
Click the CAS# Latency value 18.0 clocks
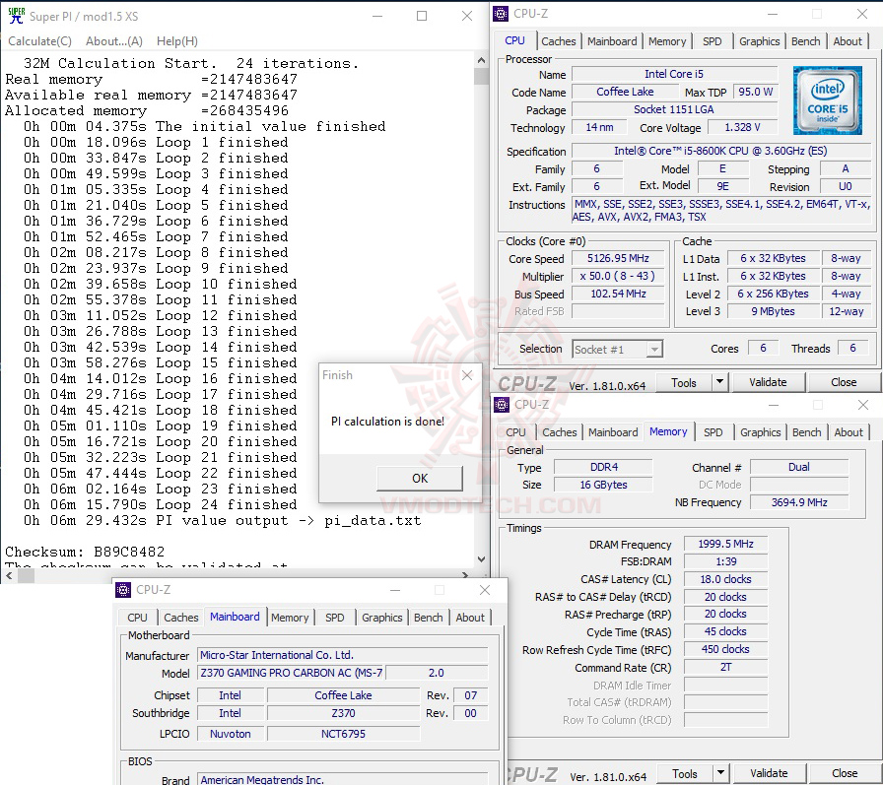point(725,579)
